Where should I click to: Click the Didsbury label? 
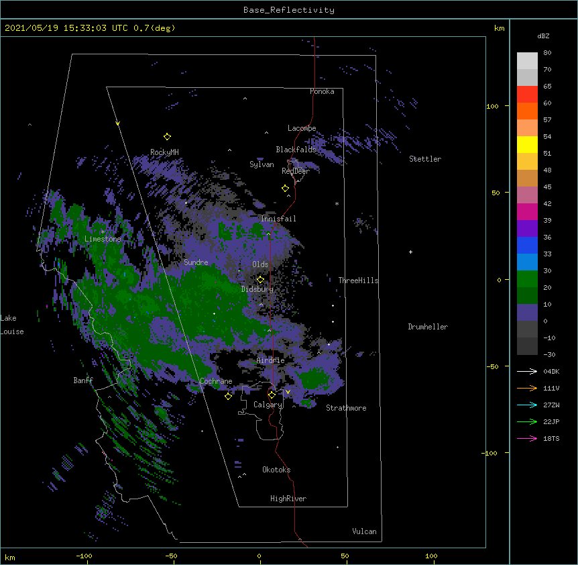coord(257,289)
